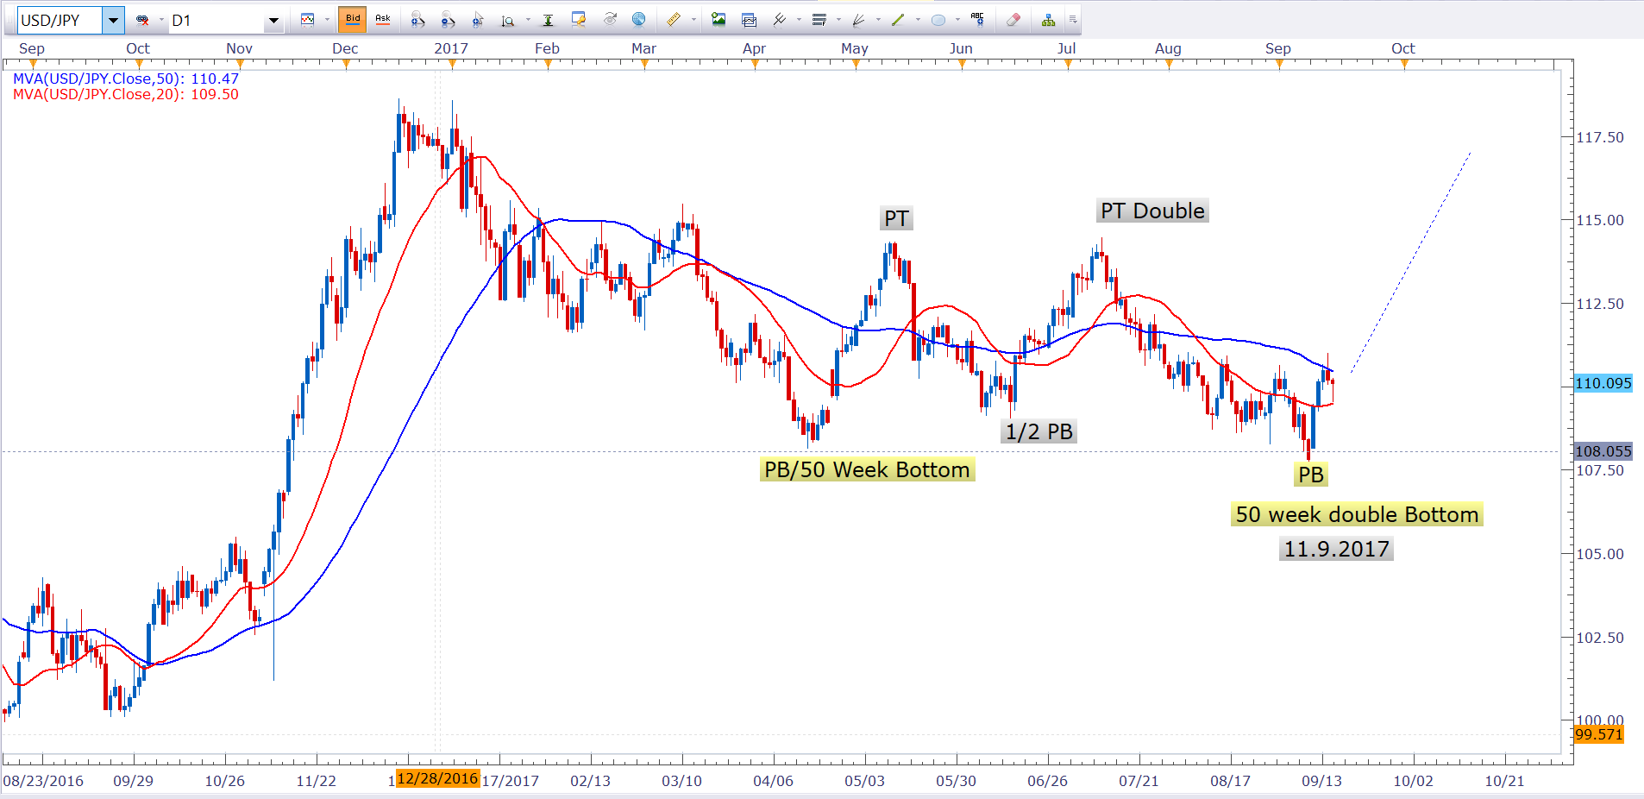Click the '50 week double Bottom' label
The width and height of the screenshot is (1644, 799).
coord(1357,514)
